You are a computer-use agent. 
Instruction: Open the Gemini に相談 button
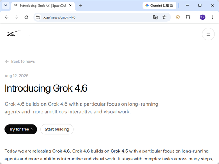[x=159, y=6]
